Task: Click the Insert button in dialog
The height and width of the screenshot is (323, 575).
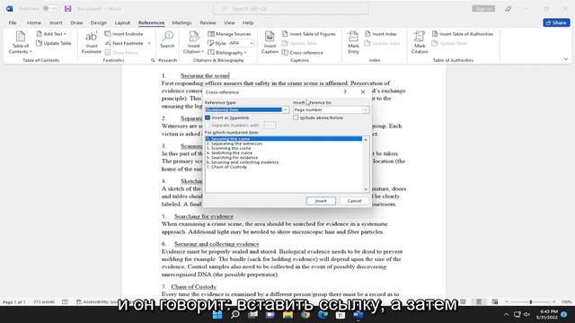Action: pyautogui.click(x=321, y=201)
